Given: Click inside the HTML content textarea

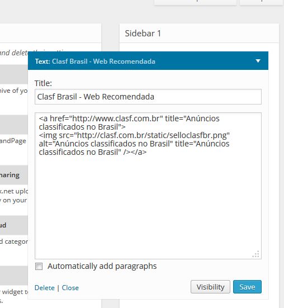Looking at the screenshot, I should point(148,186).
